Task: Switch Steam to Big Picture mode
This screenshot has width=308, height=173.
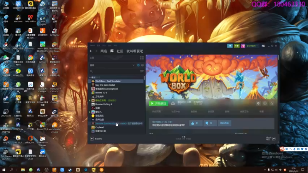Action: pos(263,46)
